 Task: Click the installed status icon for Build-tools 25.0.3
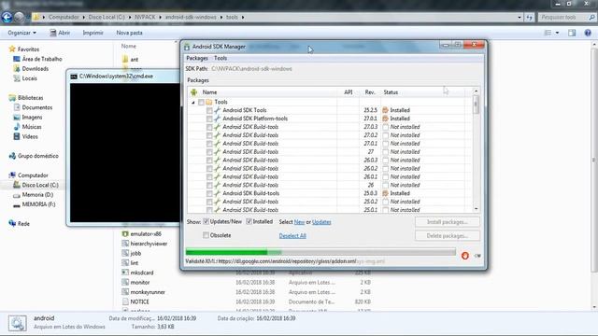(x=386, y=193)
